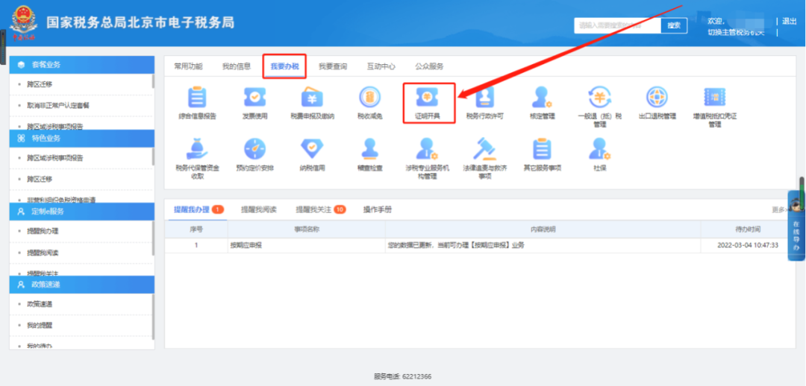Click 切换主管税务机关 link
806x386 pixels.
[x=736, y=32]
